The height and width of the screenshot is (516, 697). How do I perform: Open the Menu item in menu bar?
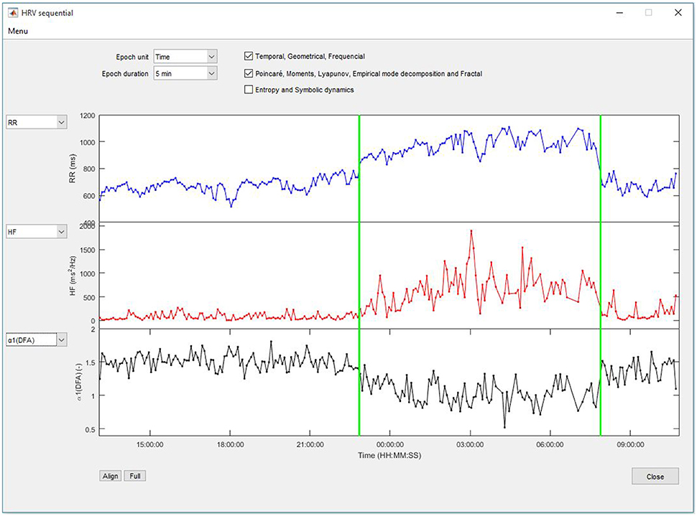click(18, 31)
